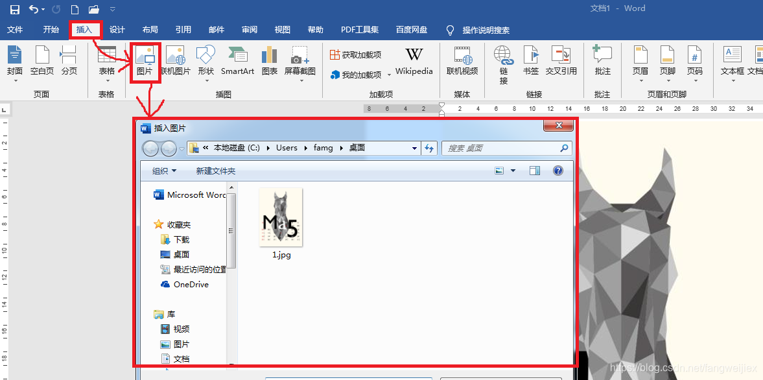Viewport: 763px width, 380px height.
Task: Switch to the 设计 tab
Action: point(117,30)
